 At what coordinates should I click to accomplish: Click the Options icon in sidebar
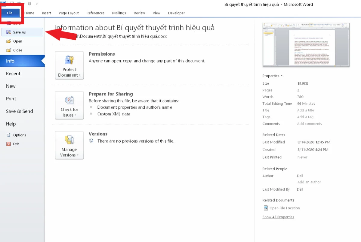8,135
